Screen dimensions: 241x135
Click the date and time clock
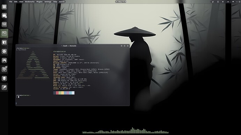click(121, 2)
